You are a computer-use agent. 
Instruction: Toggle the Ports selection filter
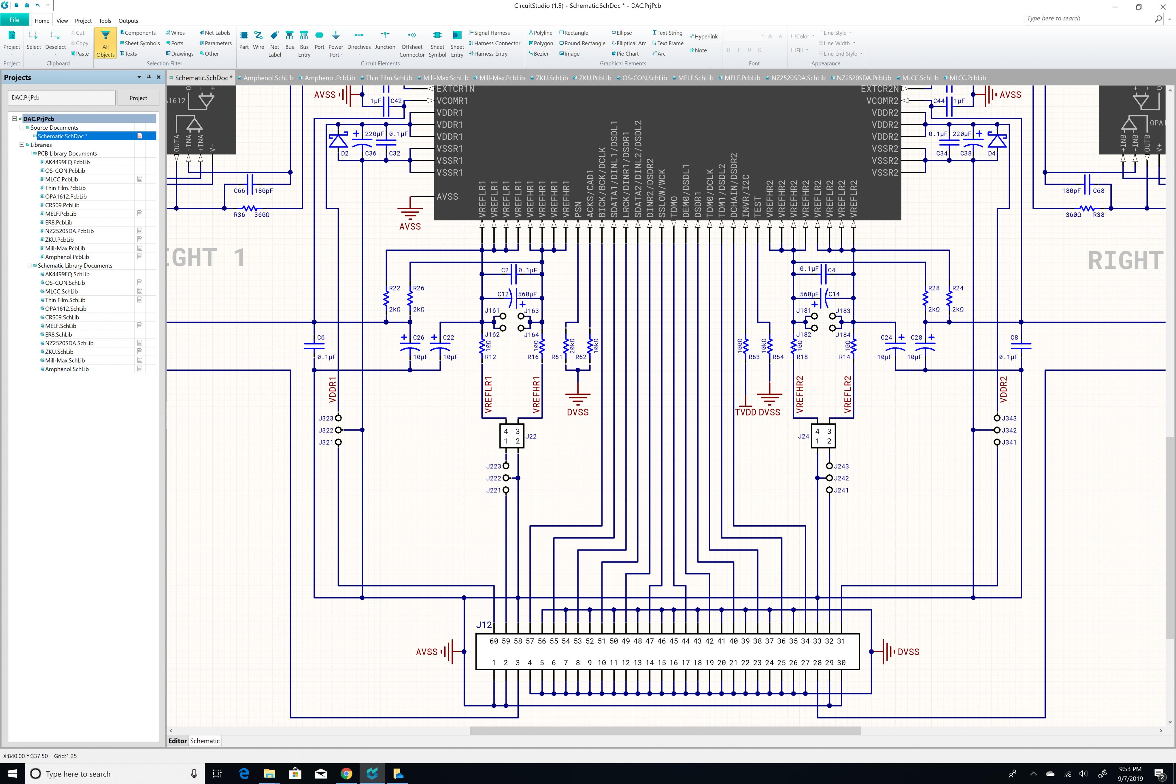[174, 43]
